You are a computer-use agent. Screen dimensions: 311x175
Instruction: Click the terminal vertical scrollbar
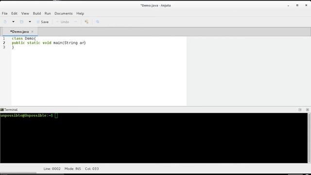(309, 138)
